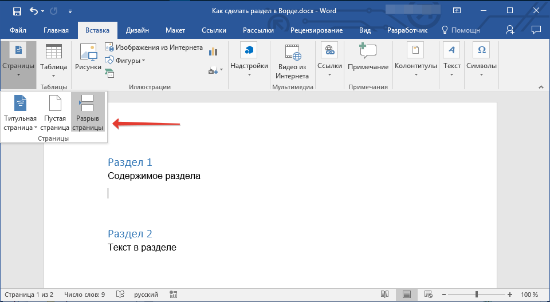Viewport: 550px width, 302px height.
Task: Toggle ribbon display options button
Action: click(x=457, y=11)
